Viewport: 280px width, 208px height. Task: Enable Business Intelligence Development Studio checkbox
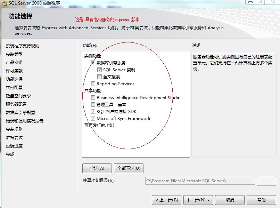point(93,98)
